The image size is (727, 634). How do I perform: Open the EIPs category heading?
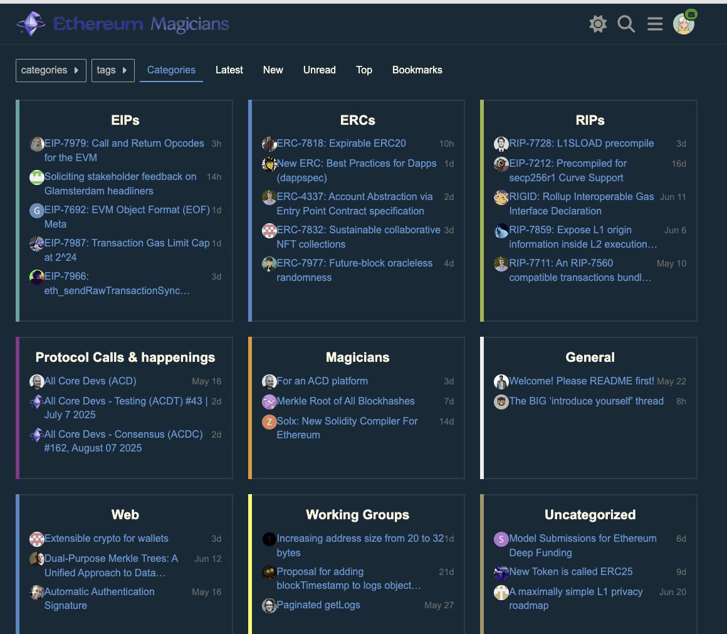tap(125, 120)
